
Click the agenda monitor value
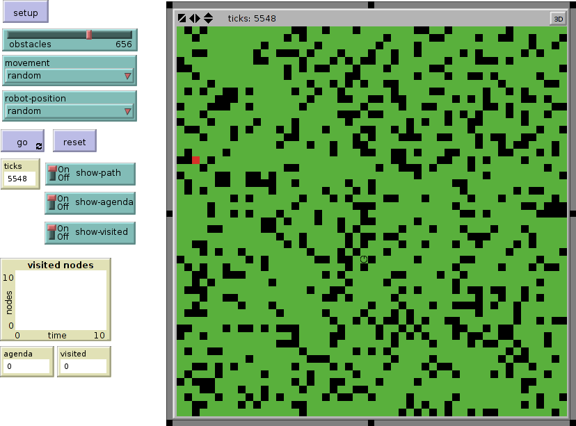[x=26, y=366]
